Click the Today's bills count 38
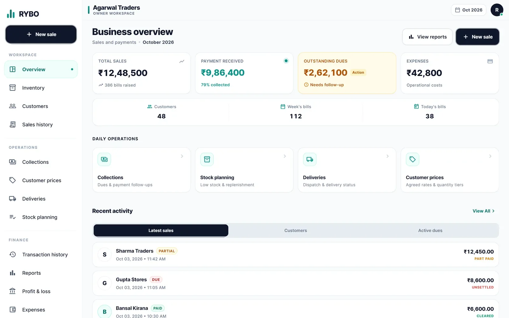The height and width of the screenshot is (318, 509). click(x=430, y=116)
